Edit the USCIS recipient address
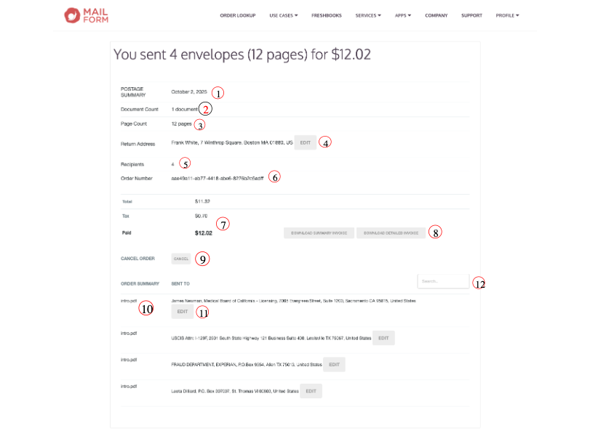The width and height of the screenshot is (590, 436). tap(383, 338)
